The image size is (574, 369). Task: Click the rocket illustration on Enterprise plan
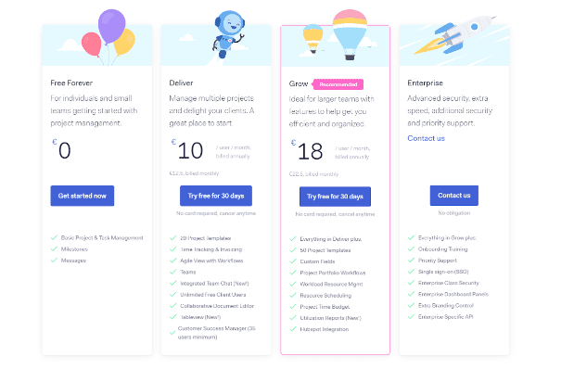tap(455, 35)
